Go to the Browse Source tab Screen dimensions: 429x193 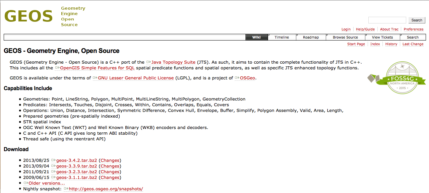(x=345, y=37)
